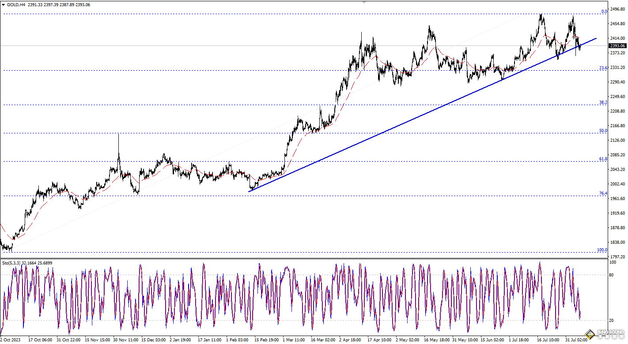Click the Fibonacci 50.0 level label

pos(603,131)
